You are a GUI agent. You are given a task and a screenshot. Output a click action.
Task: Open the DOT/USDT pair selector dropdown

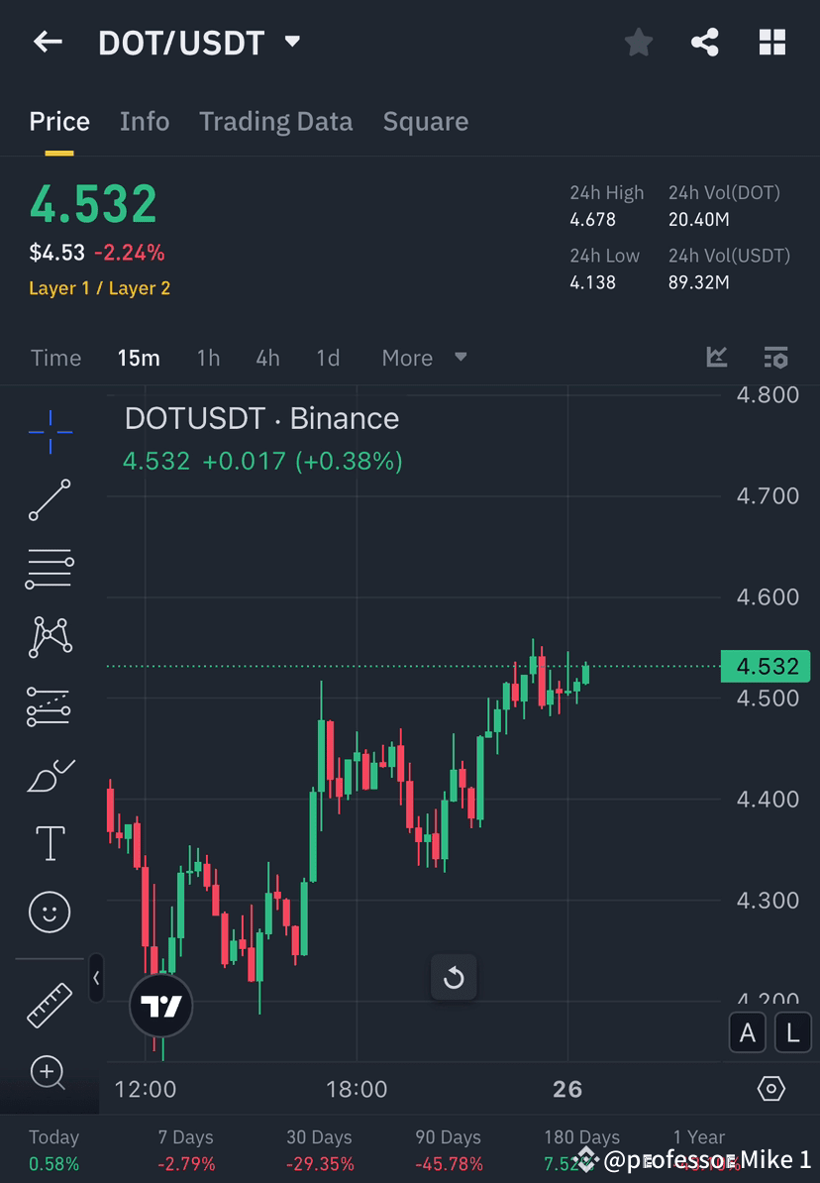pos(291,42)
